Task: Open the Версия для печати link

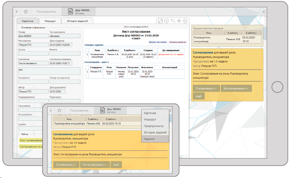Action: [158, 42]
